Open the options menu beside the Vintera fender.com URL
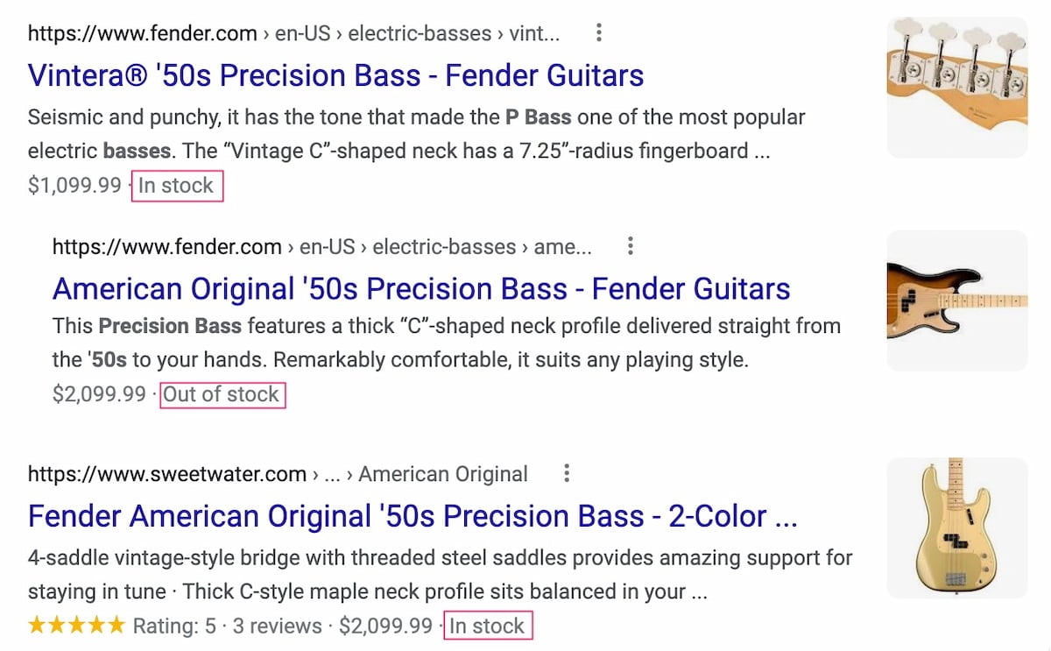1051x651 pixels. [x=599, y=33]
